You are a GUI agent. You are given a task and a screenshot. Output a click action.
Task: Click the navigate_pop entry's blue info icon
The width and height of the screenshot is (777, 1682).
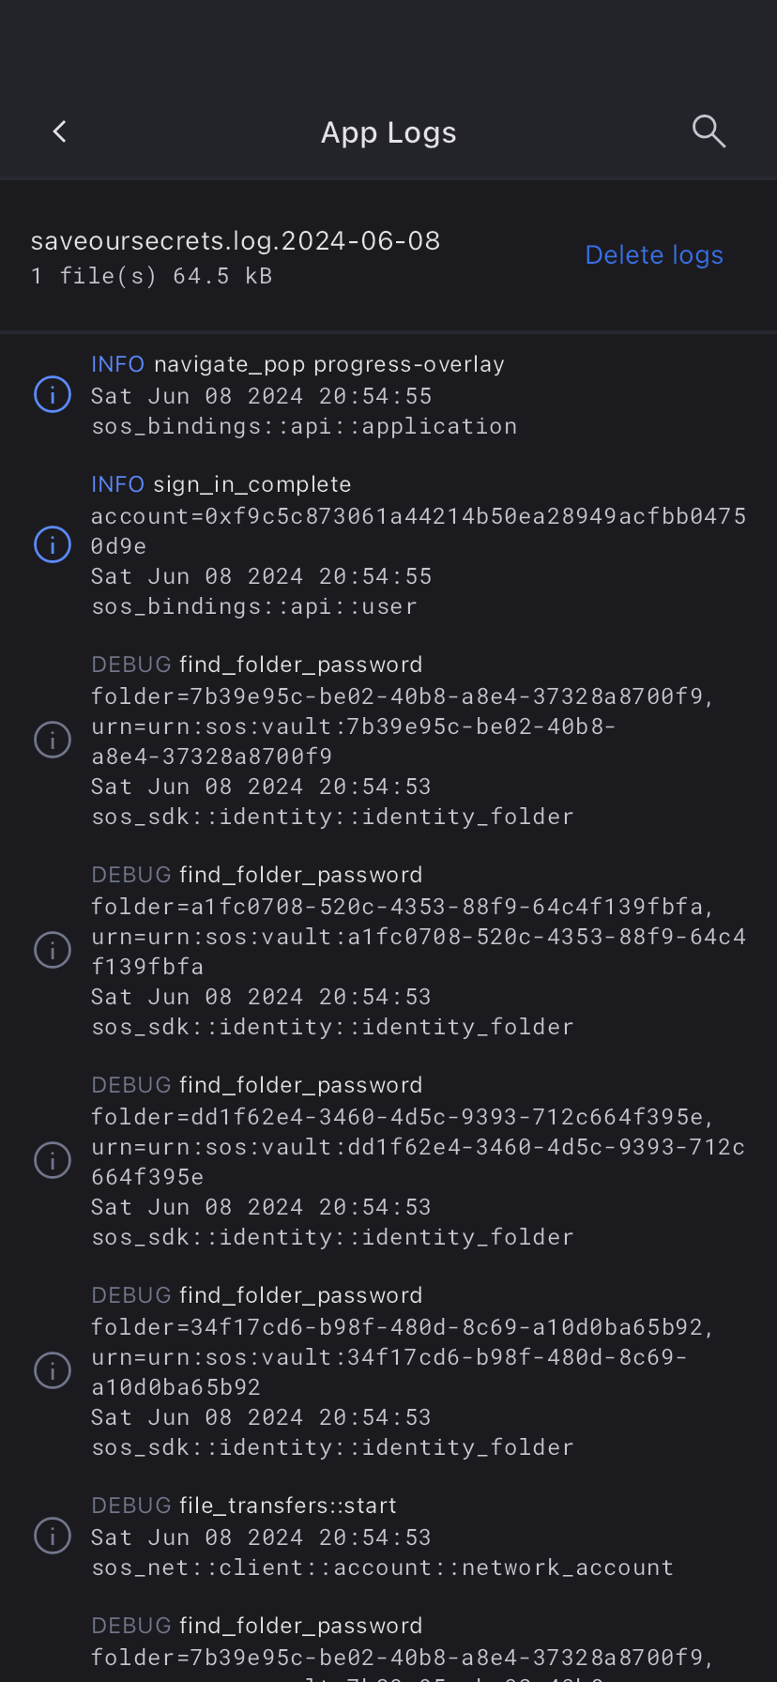(x=53, y=395)
